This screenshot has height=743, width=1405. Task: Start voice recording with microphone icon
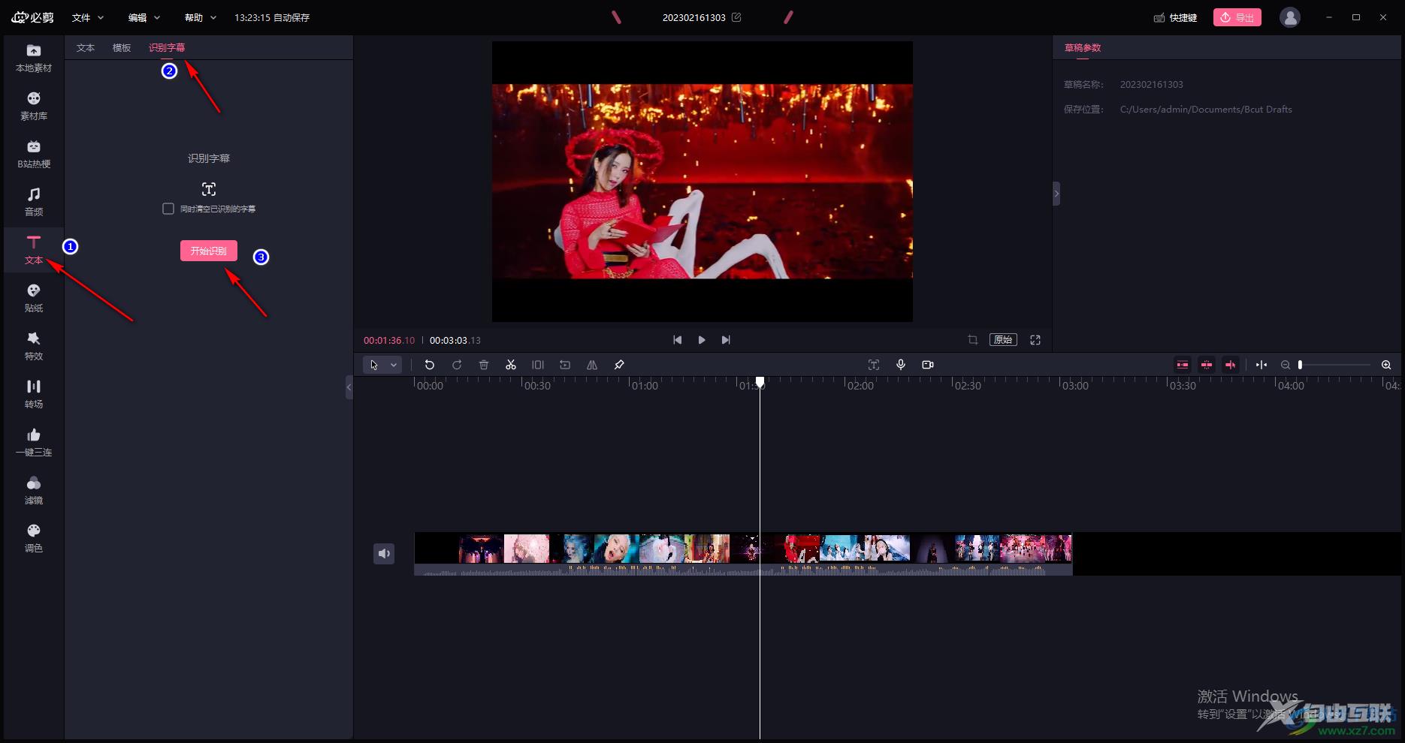click(901, 365)
